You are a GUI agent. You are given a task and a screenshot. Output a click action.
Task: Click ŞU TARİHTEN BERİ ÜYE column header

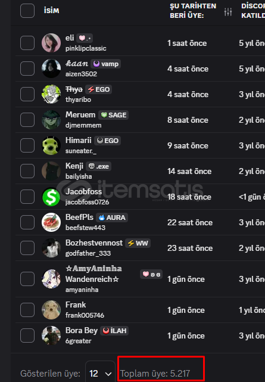tap(193, 11)
